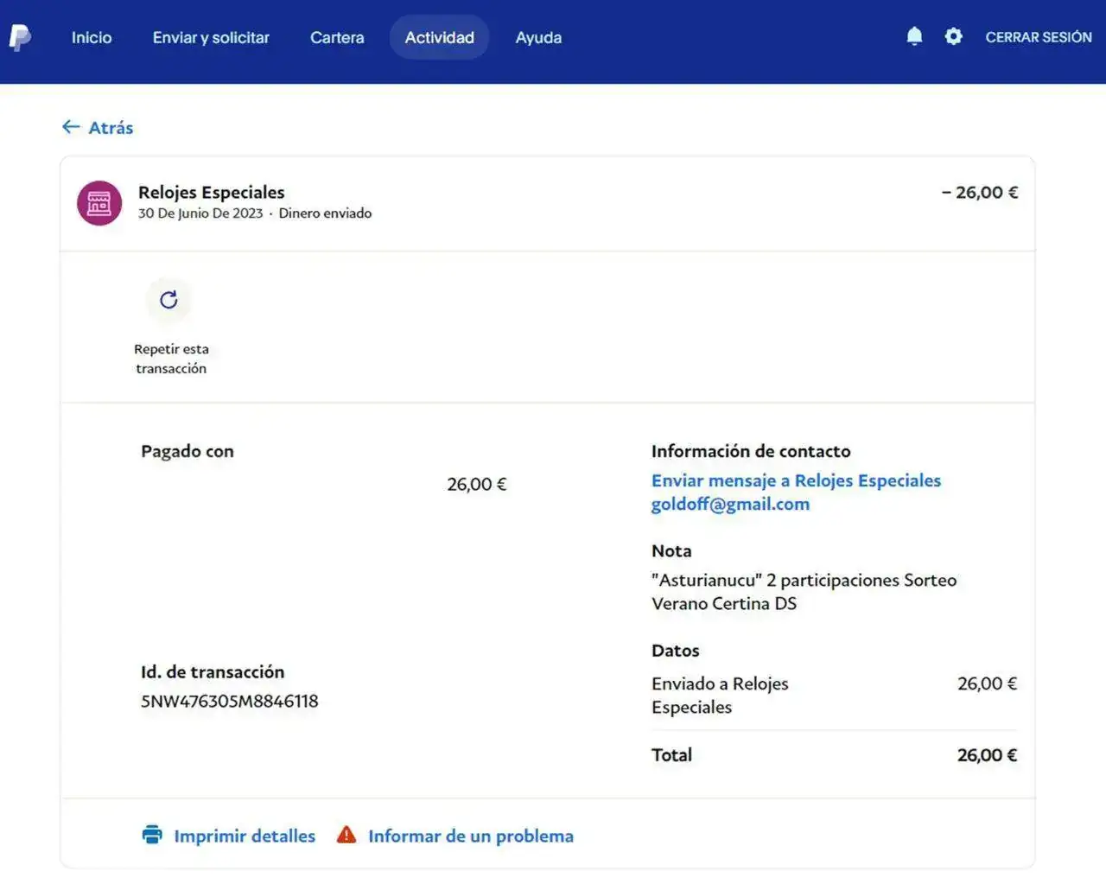Click the Relojes Especiales store icon
This screenshot has width=1106, height=890.
99,203
